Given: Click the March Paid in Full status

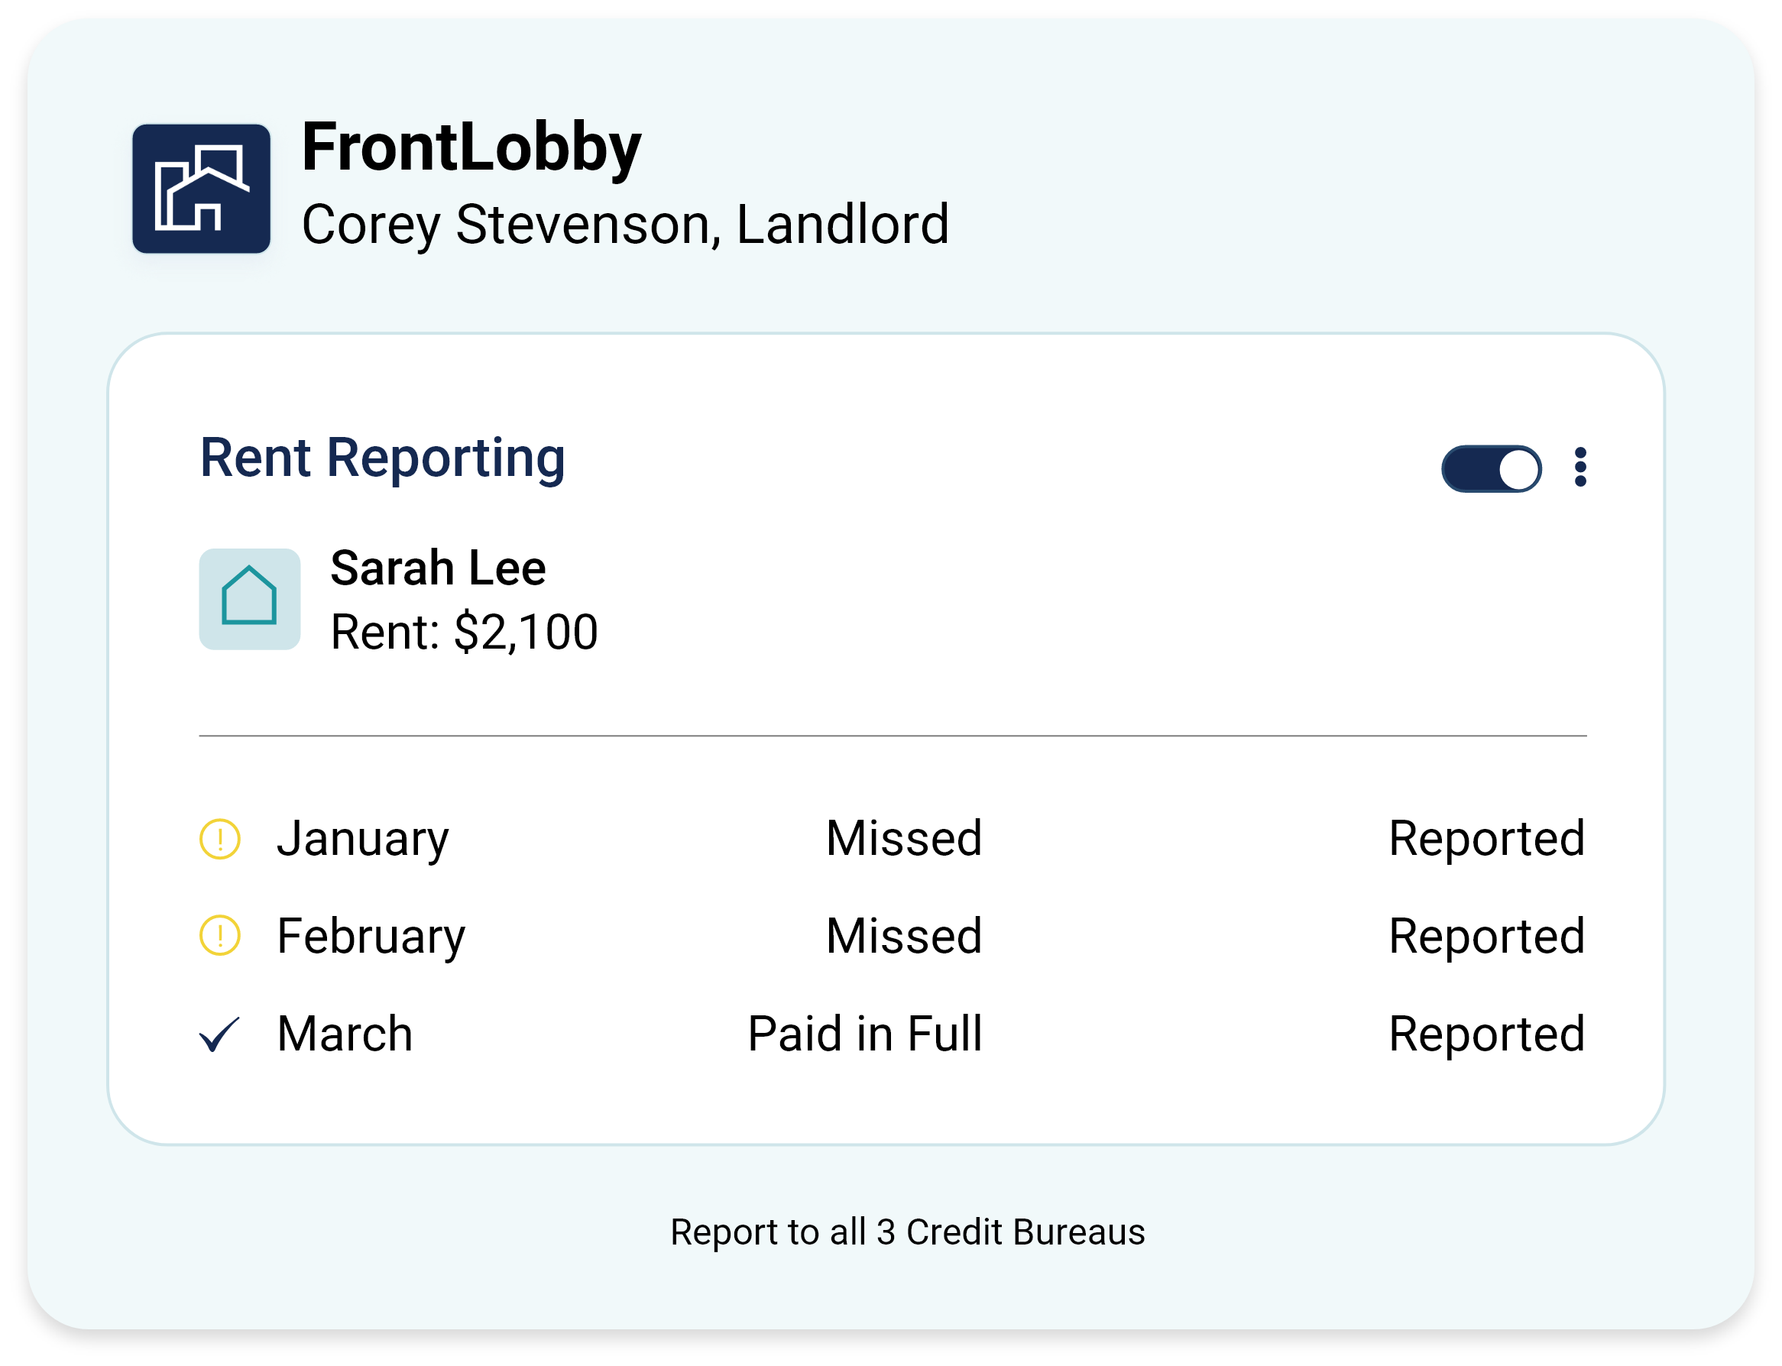Looking at the screenshot, I should point(865,1034).
